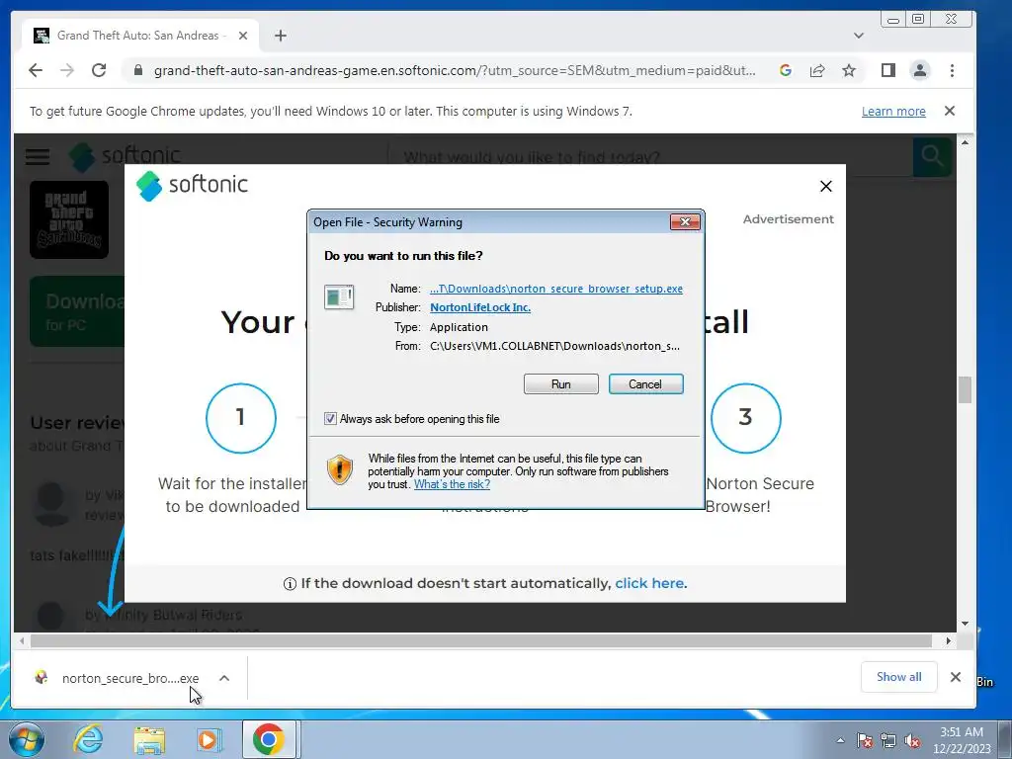
Task: Show hidden system tray icons arrow
Action: coord(840,740)
